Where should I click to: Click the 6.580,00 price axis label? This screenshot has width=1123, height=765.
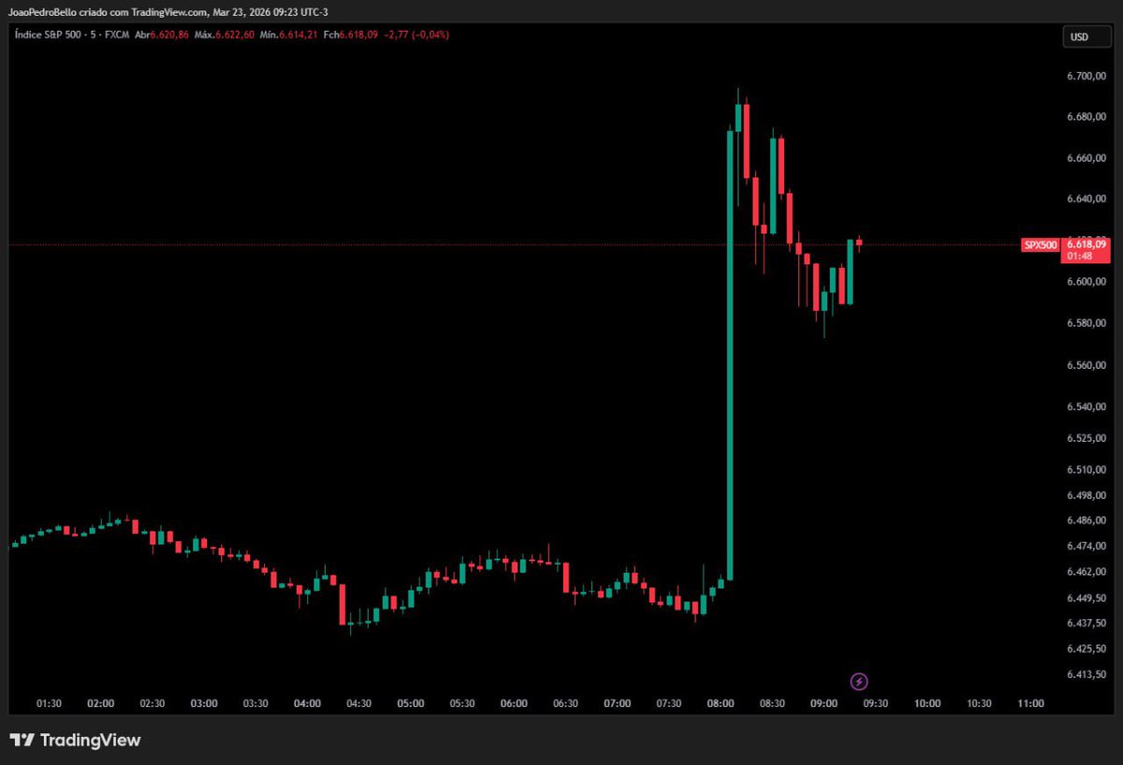(x=1087, y=323)
